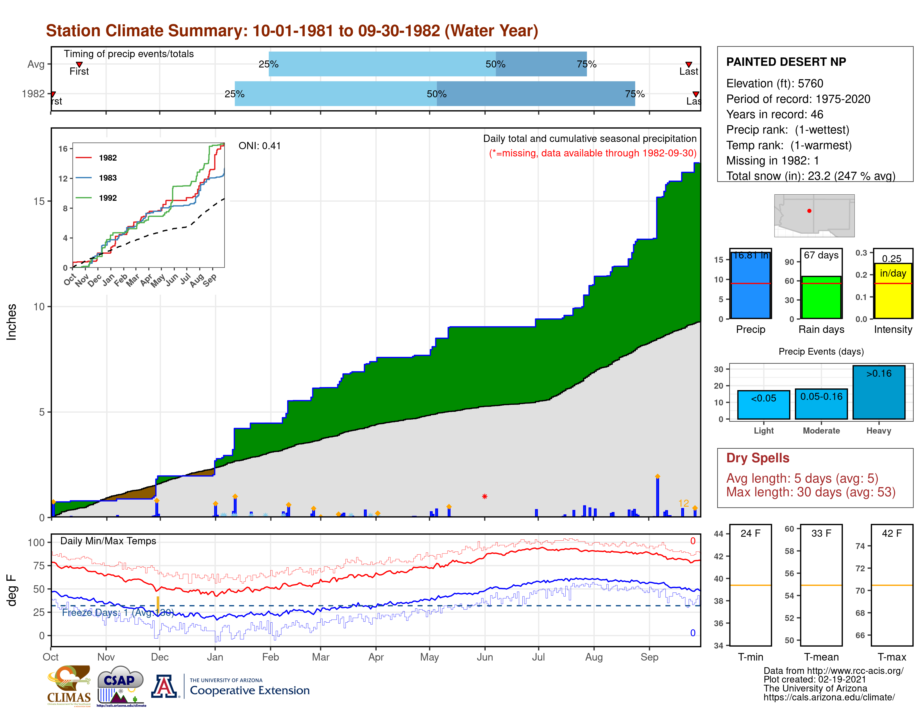Click 'Max length: 30 days (avg: 53)' text
The height and width of the screenshot is (711, 920).
pos(811,492)
